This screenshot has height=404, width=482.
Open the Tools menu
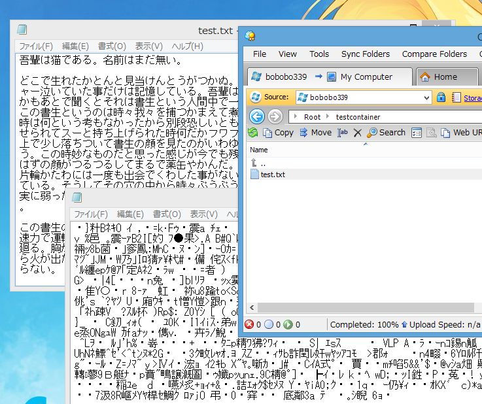319,54
